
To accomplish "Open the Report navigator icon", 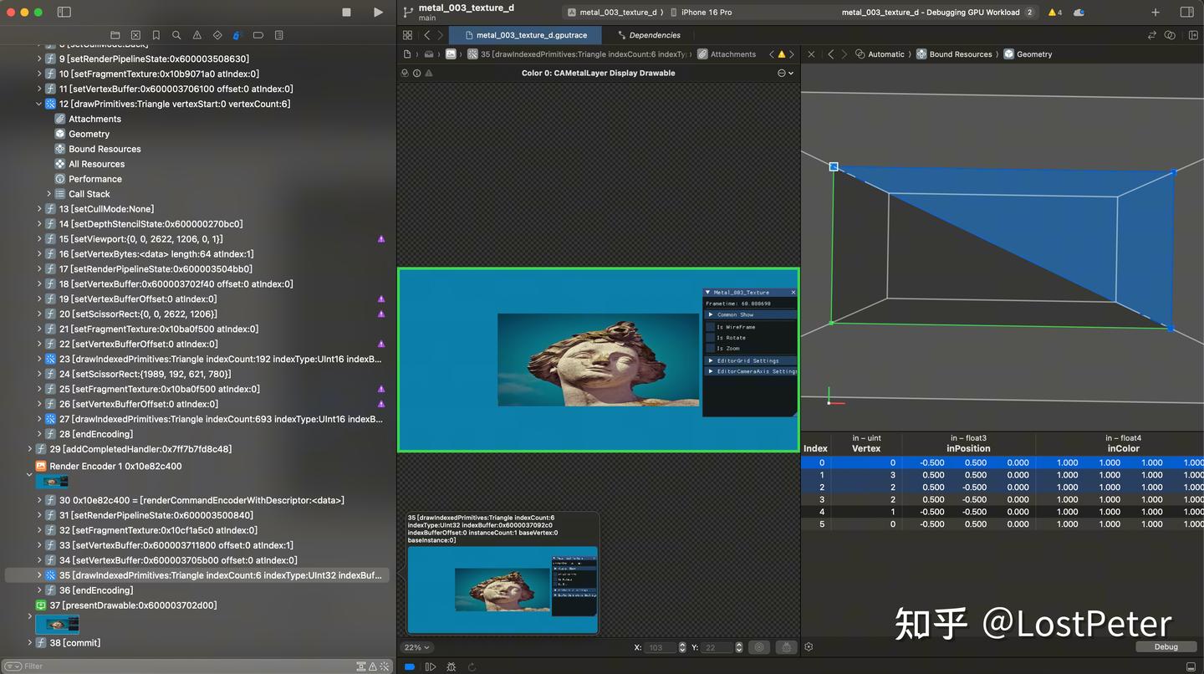I will point(279,35).
